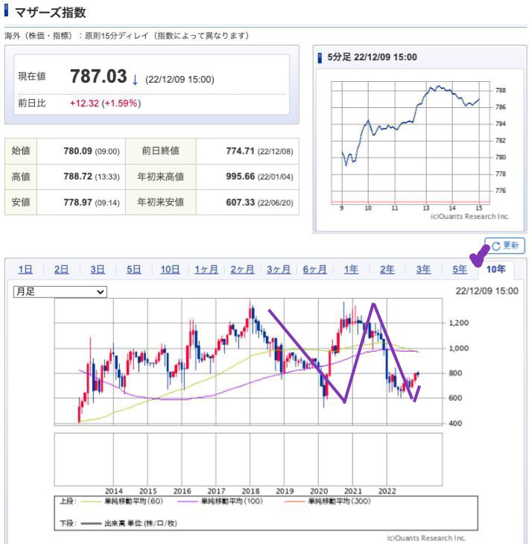Click previous close value 774.71
This screenshot has width=532, height=544.
click(241, 151)
